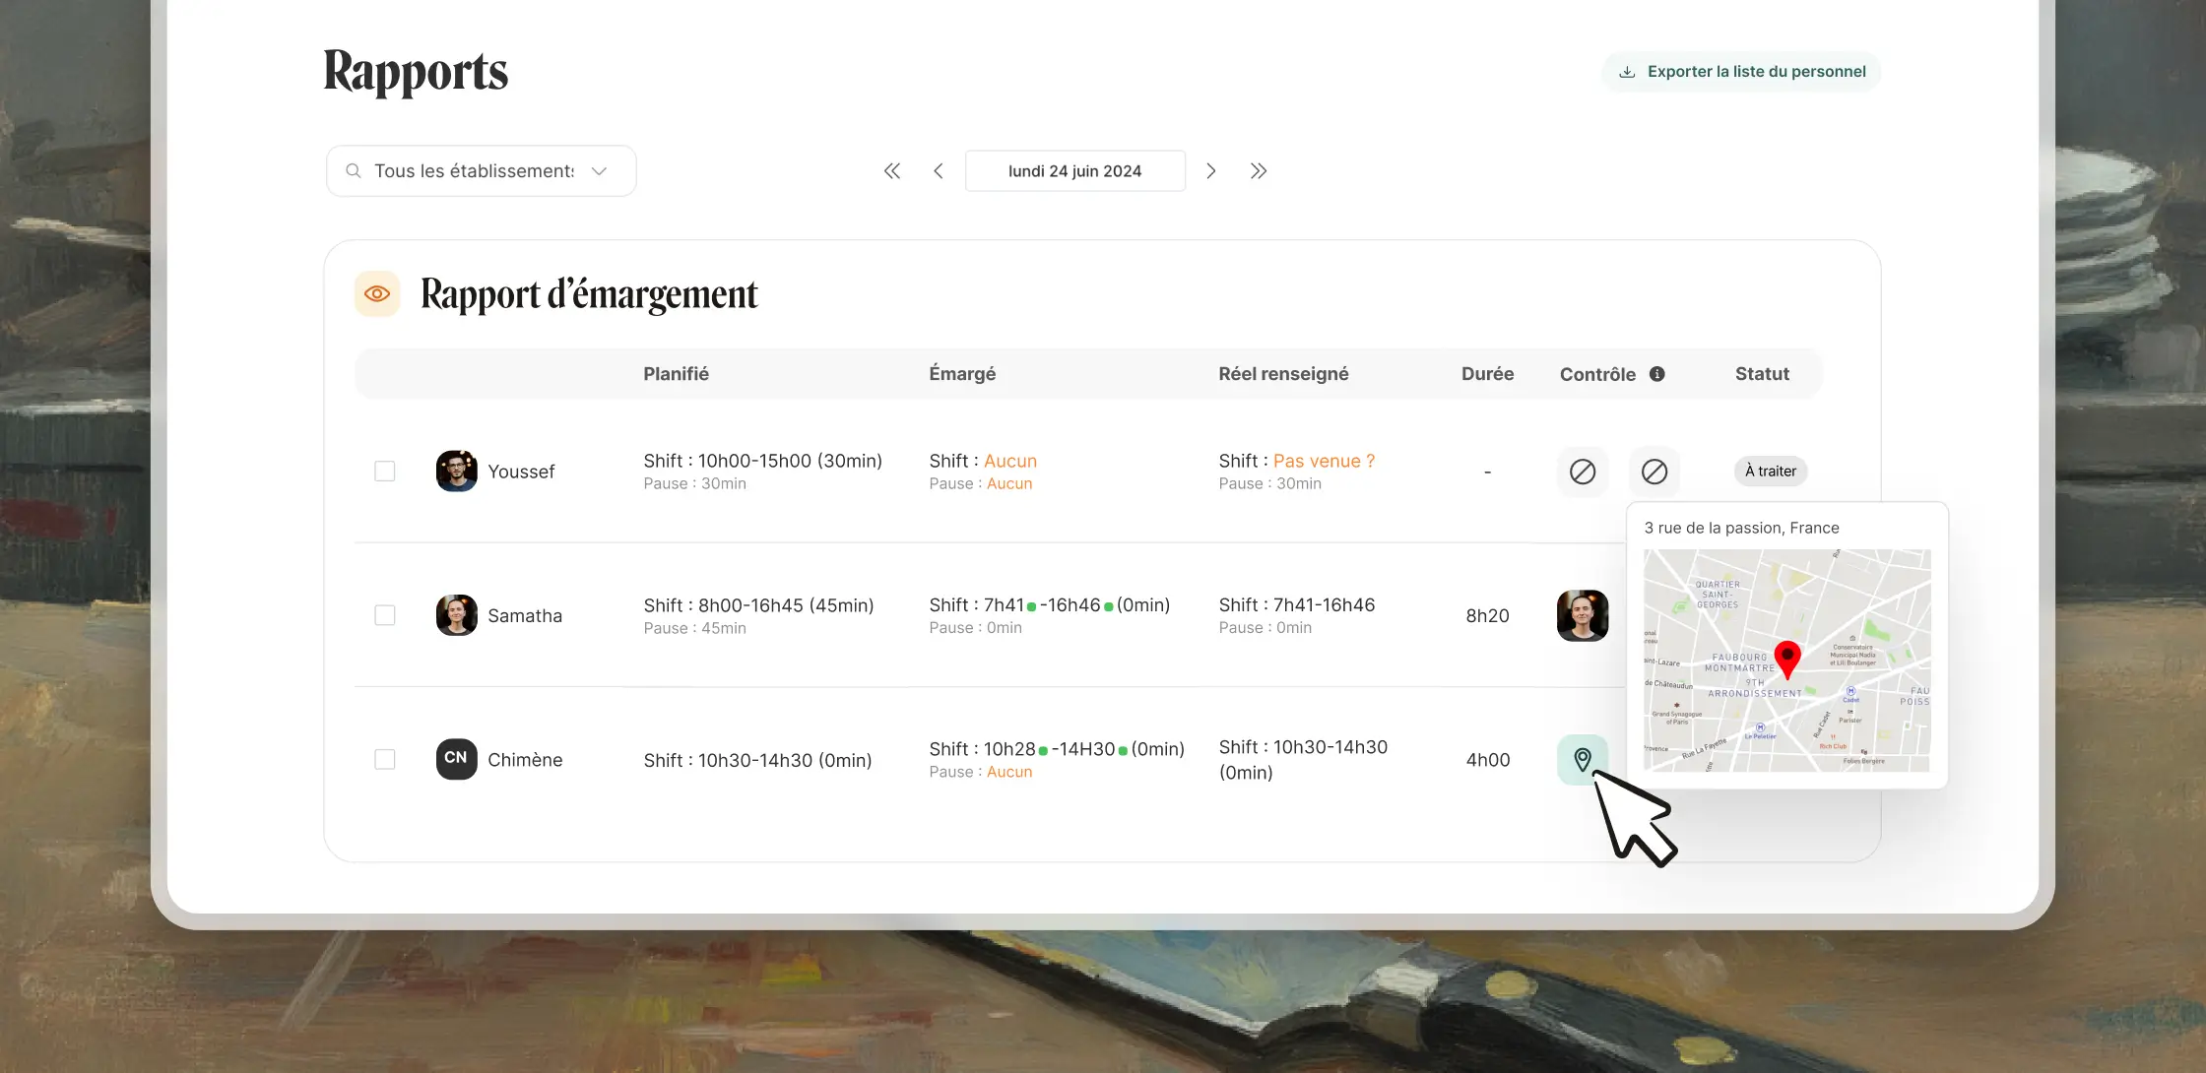This screenshot has width=2206, height=1073.
Task: Tick the checkbox for Samatha's row
Action: click(385, 615)
